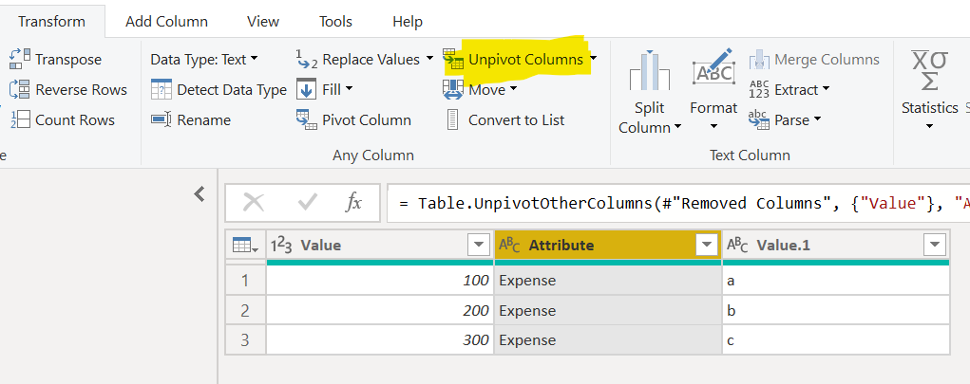Open the Move dropdown arrow

[513, 89]
